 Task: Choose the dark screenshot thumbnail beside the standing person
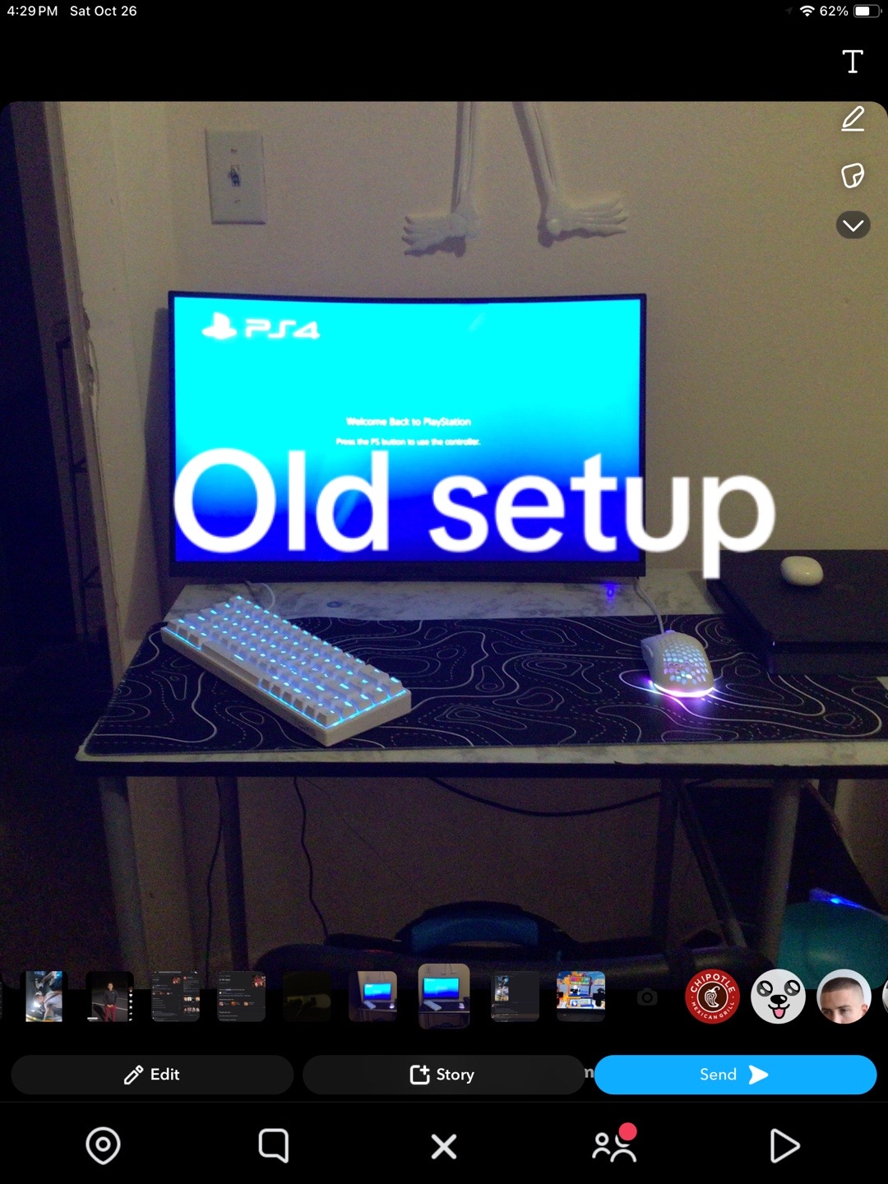[x=175, y=996]
